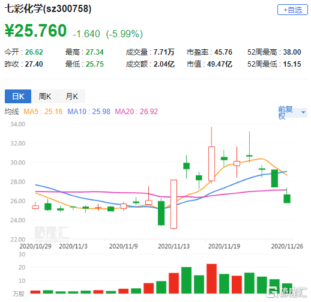Switch to the 月K monthly chart tab
Viewport: 311px width, 302px height.
click(x=72, y=96)
